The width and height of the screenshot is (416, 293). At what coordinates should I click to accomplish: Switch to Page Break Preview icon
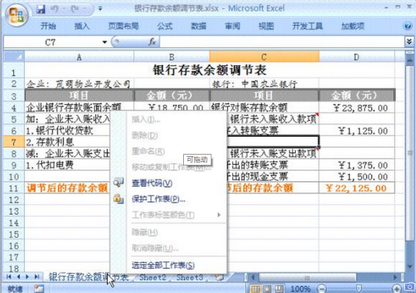coord(279,289)
